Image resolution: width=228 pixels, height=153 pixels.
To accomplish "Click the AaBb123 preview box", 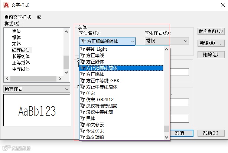I will pos(37,110).
